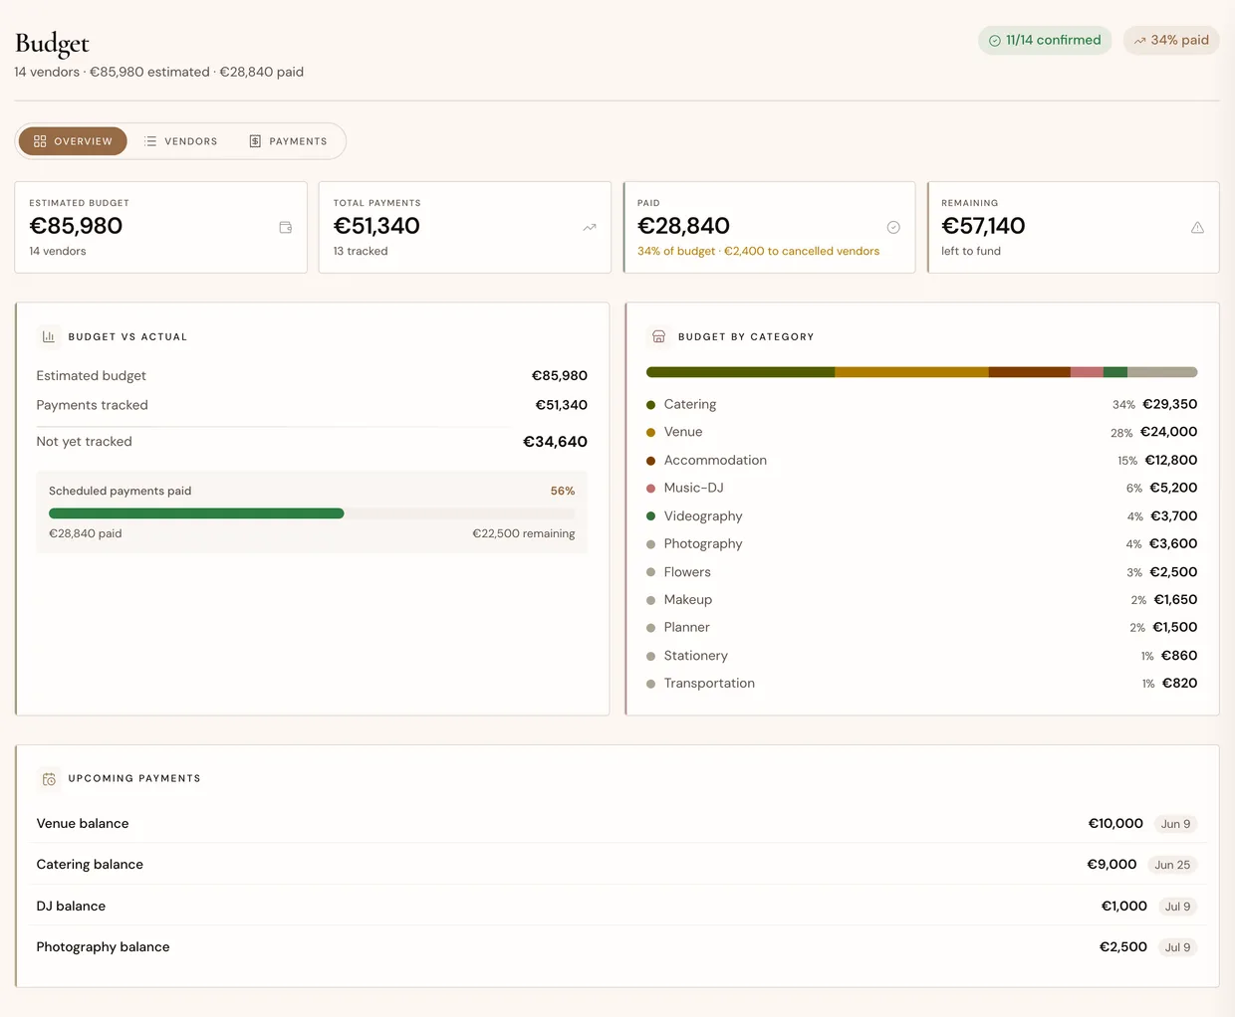This screenshot has width=1235, height=1017.
Task: Click the 11/14 confirmed badge
Action: 1045,40
